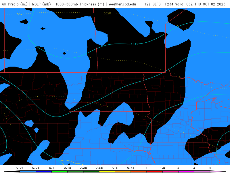Click the '6h Precip (in.)' title text
The height and width of the screenshot is (173, 230).
15,4
